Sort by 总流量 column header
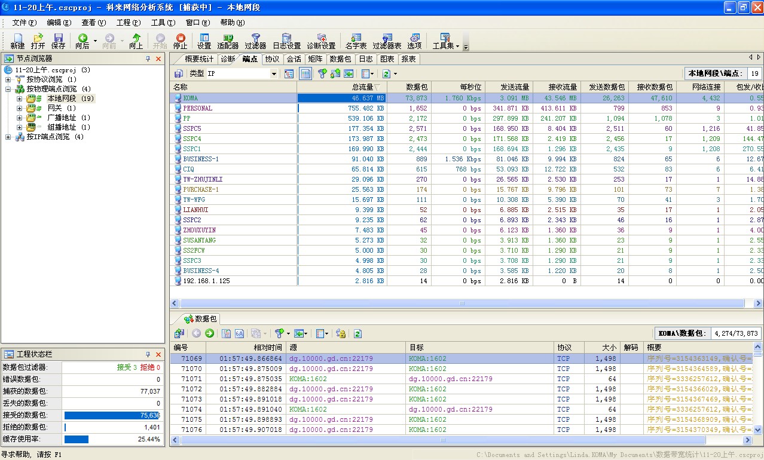Image resolution: width=764 pixels, height=460 pixels. pyautogui.click(x=363, y=87)
